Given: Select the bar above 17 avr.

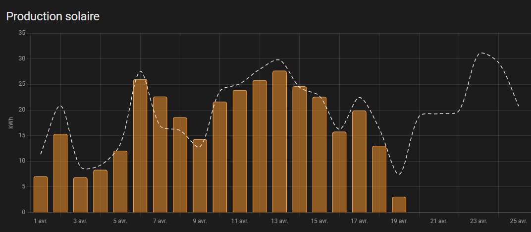Looking at the screenshot, I should 359,162.
